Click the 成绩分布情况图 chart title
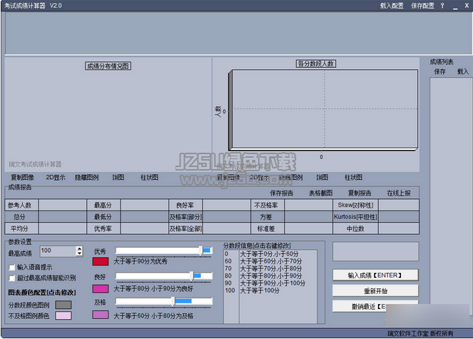The image size is (473, 339). (108, 66)
